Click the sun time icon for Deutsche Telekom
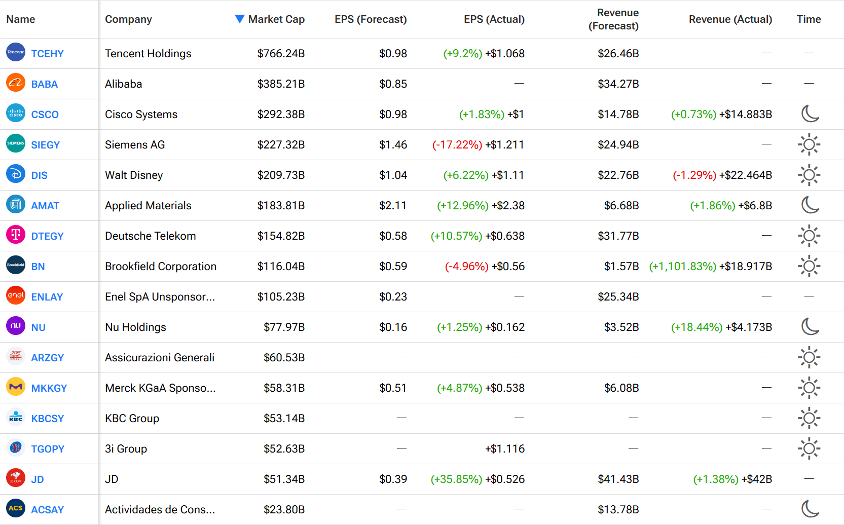The image size is (844, 525). 809,236
